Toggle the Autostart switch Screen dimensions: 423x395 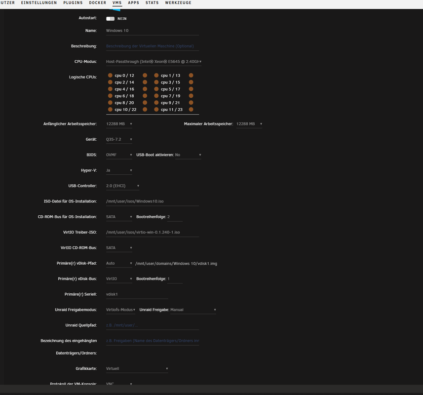(x=111, y=19)
